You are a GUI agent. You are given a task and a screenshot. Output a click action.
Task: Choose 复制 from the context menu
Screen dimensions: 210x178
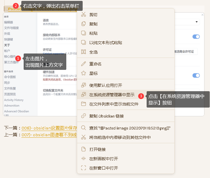coord(126,24)
